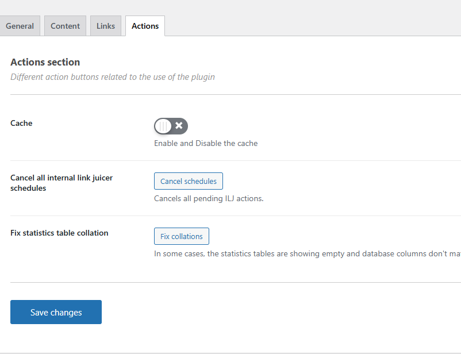Go to the Links tab

[x=106, y=26]
